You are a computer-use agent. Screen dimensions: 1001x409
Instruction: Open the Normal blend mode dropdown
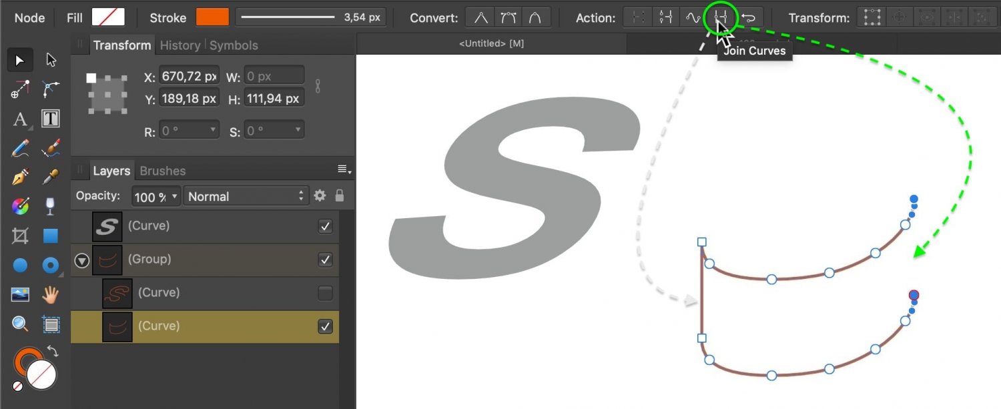[246, 196]
